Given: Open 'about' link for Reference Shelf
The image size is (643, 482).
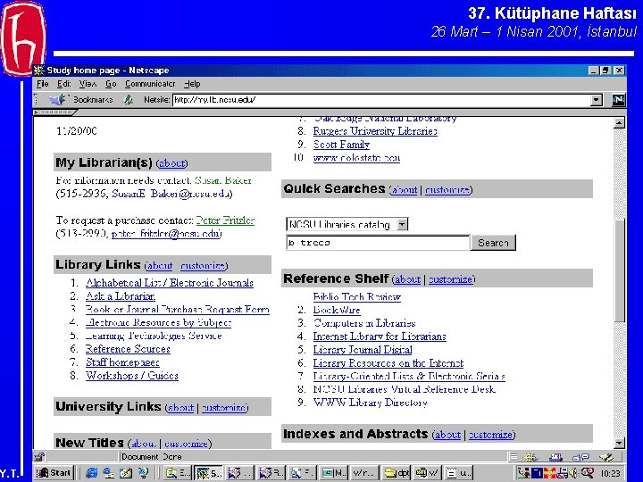Looking at the screenshot, I should [407, 279].
